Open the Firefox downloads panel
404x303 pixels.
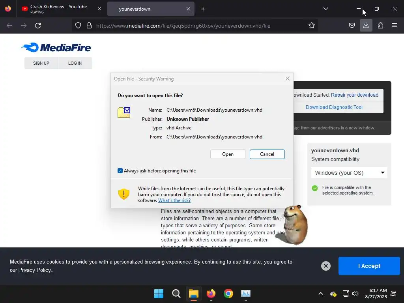pyautogui.click(x=366, y=26)
